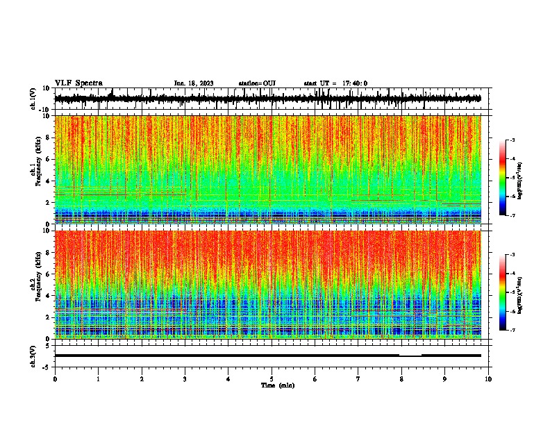
Task: Click the time axis tick label "7"
Action: click(358, 379)
